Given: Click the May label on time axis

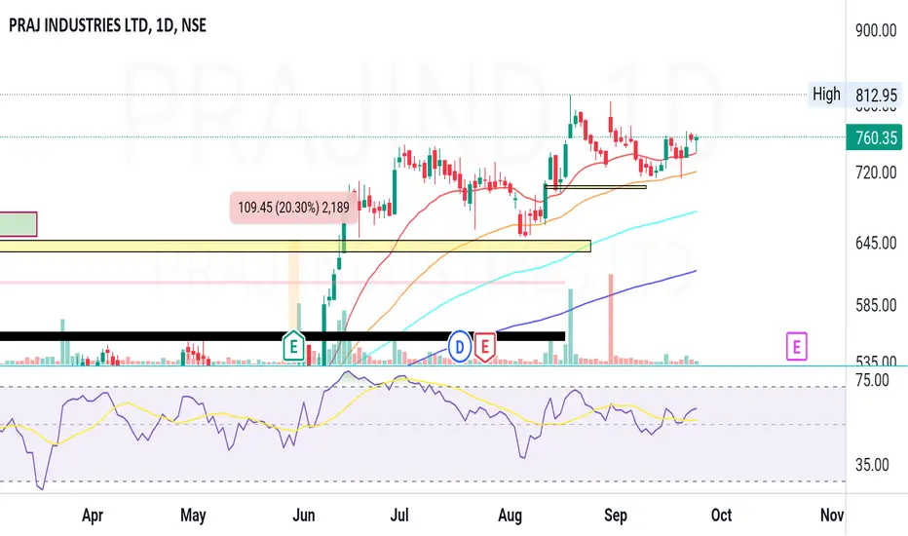Looking at the screenshot, I should pos(193,515).
